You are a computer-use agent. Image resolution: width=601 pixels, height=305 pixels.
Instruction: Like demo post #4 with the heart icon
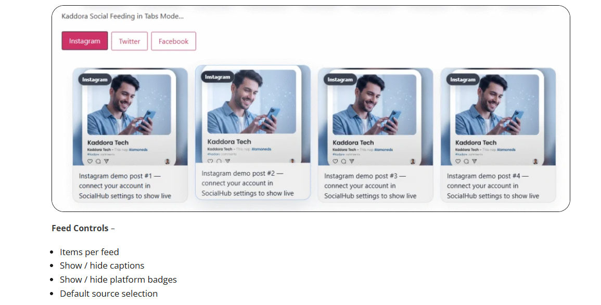click(458, 162)
